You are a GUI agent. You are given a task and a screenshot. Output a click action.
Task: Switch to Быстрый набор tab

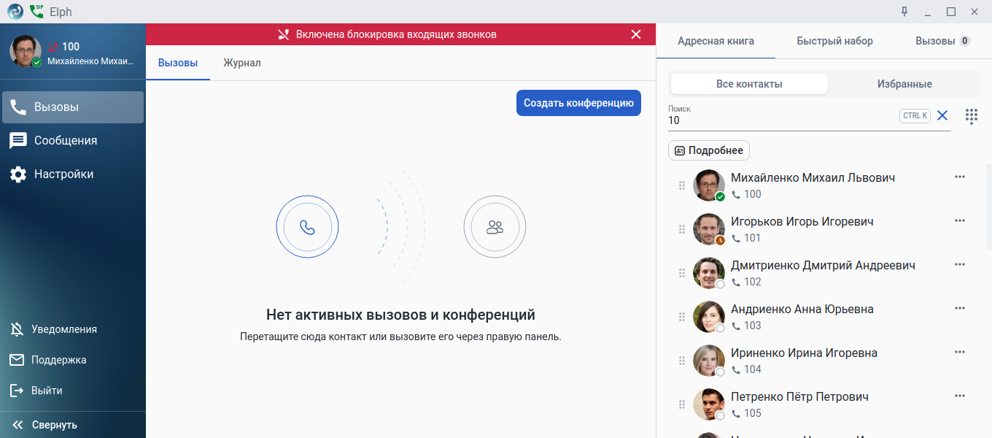click(x=834, y=41)
